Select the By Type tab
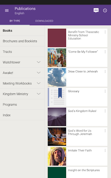The height and width of the screenshot is (178, 111). coord(15,21)
